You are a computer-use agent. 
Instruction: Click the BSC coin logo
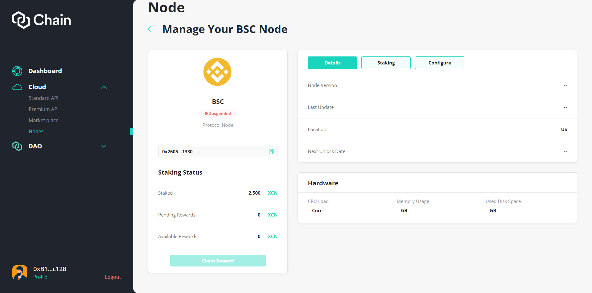click(x=217, y=72)
